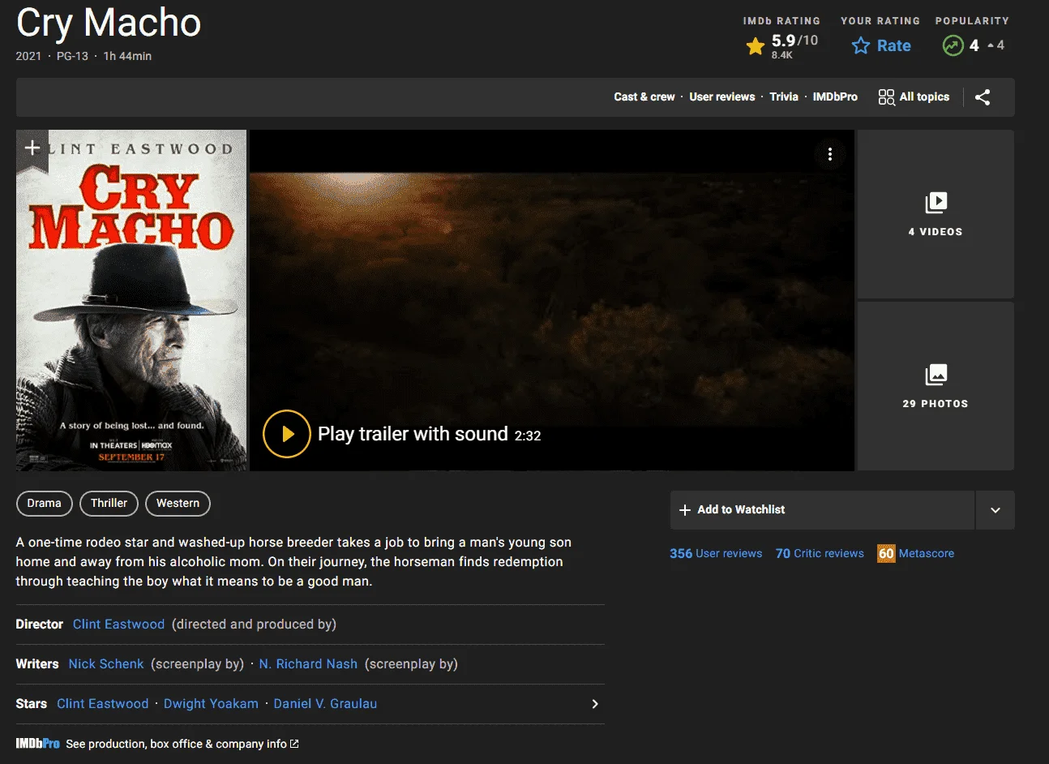Image resolution: width=1049 pixels, height=764 pixels.
Task: Open Dwight Yoakam's page
Action: (x=211, y=704)
